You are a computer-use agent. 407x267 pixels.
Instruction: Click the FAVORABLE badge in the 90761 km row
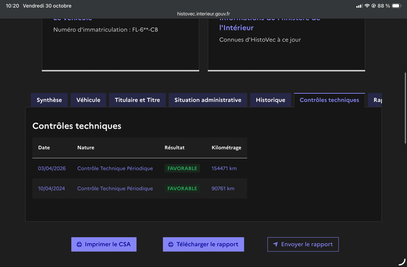tap(182, 189)
